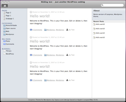
Task: Click the document icon of first recent post
Action: 94,25
